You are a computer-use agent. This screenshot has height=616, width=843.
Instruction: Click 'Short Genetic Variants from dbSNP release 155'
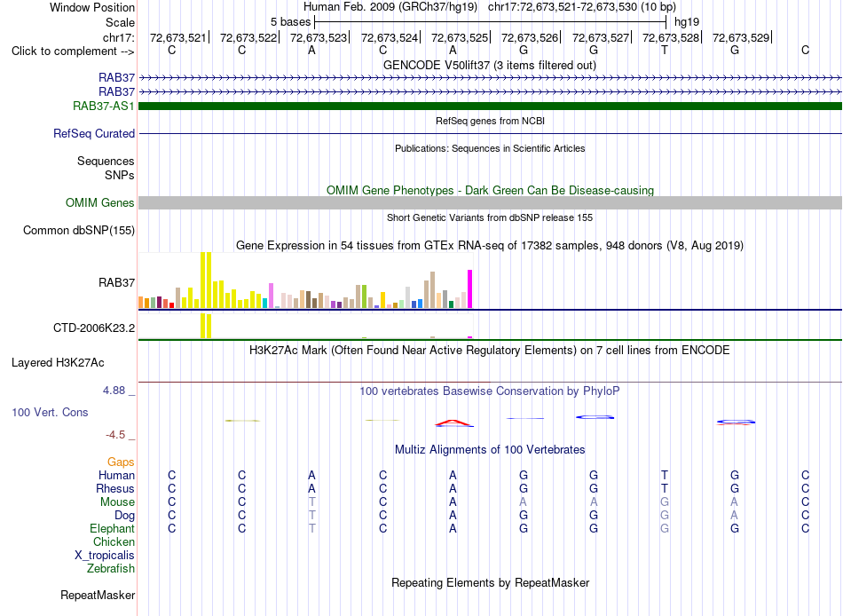click(490, 217)
